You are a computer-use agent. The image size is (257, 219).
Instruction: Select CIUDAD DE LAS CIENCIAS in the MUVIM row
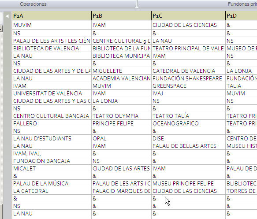pos(189,25)
